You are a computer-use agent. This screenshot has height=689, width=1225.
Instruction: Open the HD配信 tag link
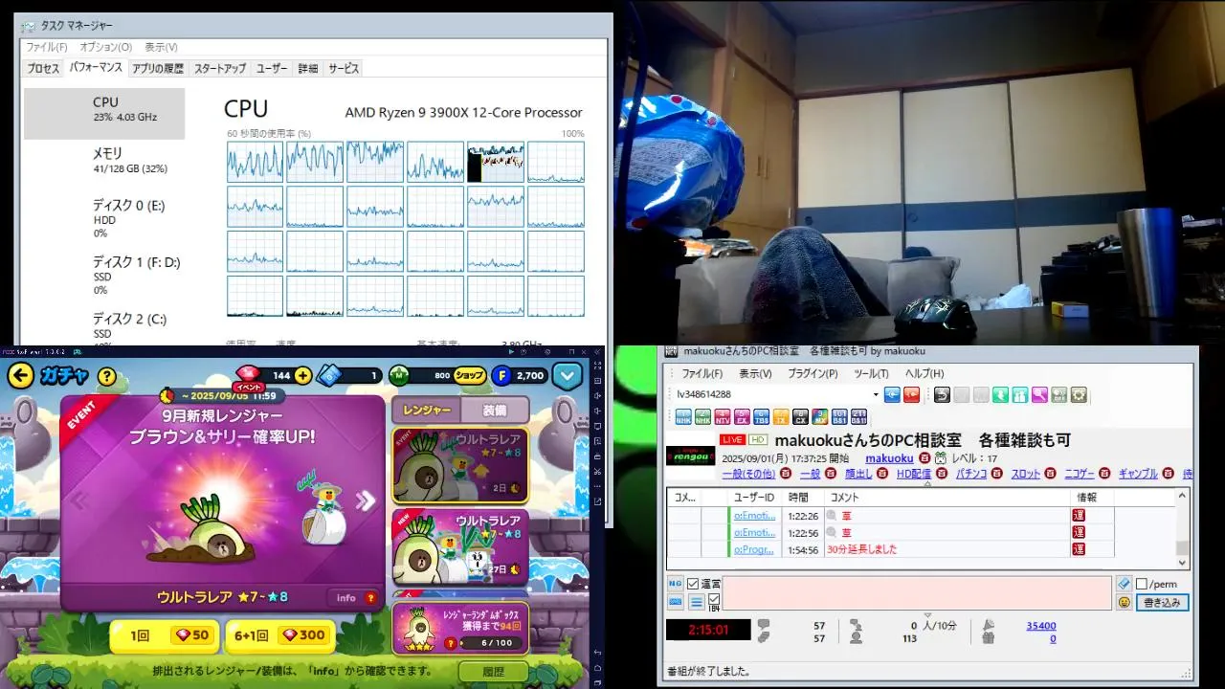(x=913, y=474)
